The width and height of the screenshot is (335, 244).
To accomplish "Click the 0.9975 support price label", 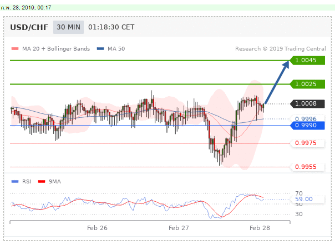I will click(306, 143).
